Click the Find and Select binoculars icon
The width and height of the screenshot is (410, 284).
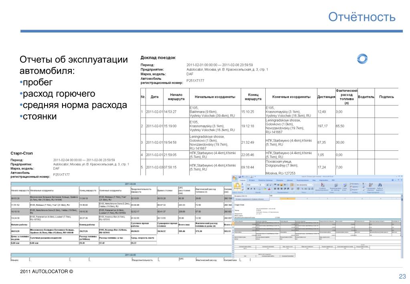380,187
